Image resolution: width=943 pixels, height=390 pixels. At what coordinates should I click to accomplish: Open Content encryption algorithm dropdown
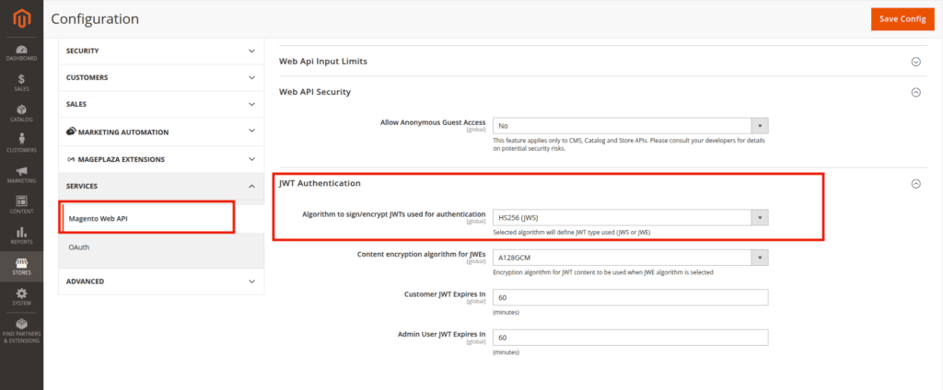[x=630, y=258]
